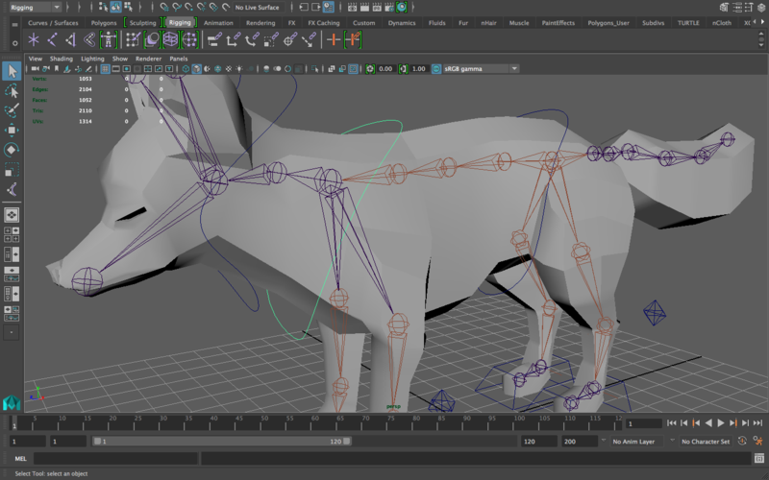Screen dimensions: 769x480
Task: Open the Render View clapperboard icon
Action: coord(352,7)
